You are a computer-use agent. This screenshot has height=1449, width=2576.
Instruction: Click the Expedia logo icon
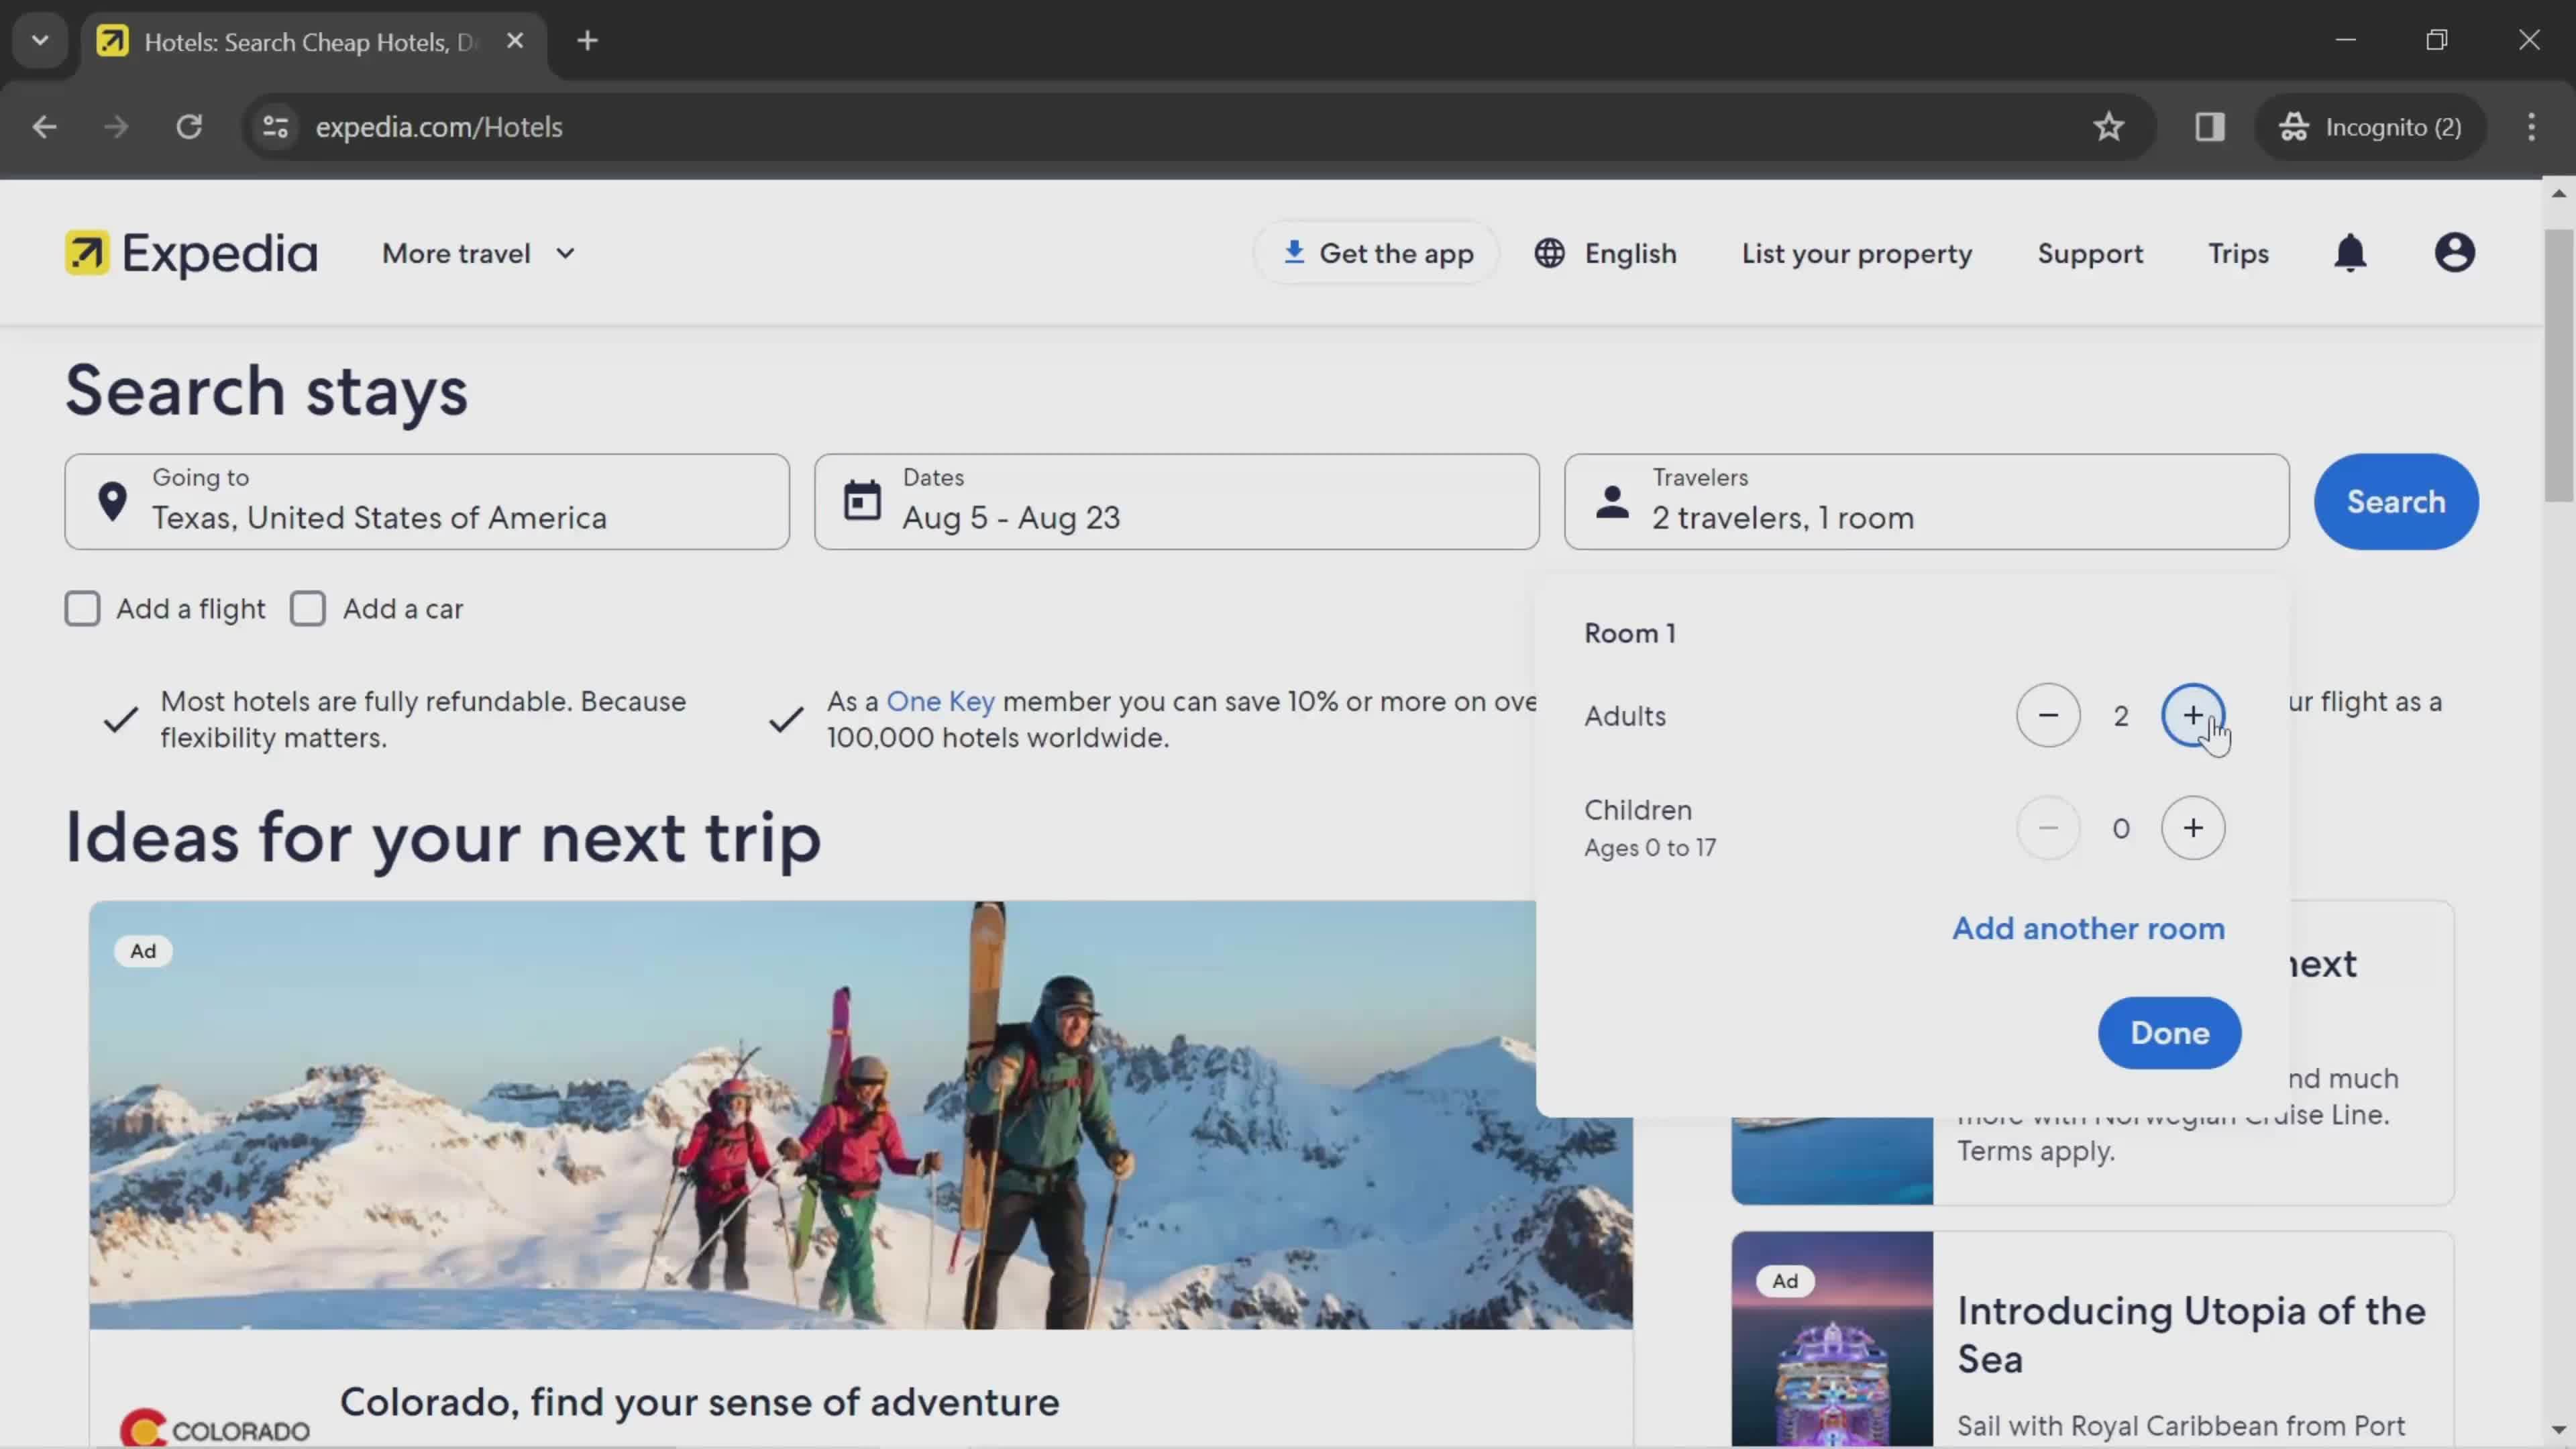point(87,253)
